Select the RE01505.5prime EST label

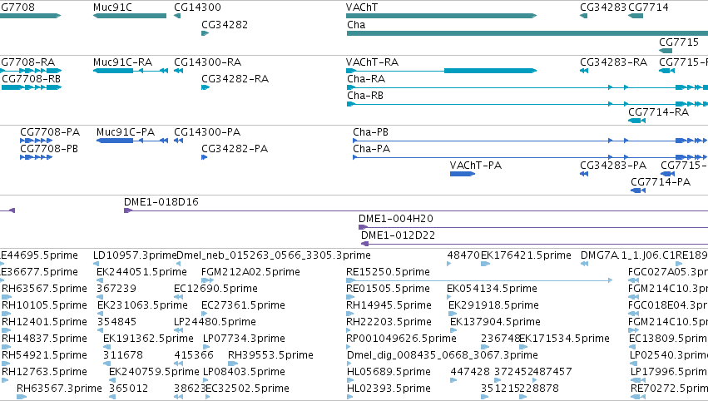click(388, 288)
